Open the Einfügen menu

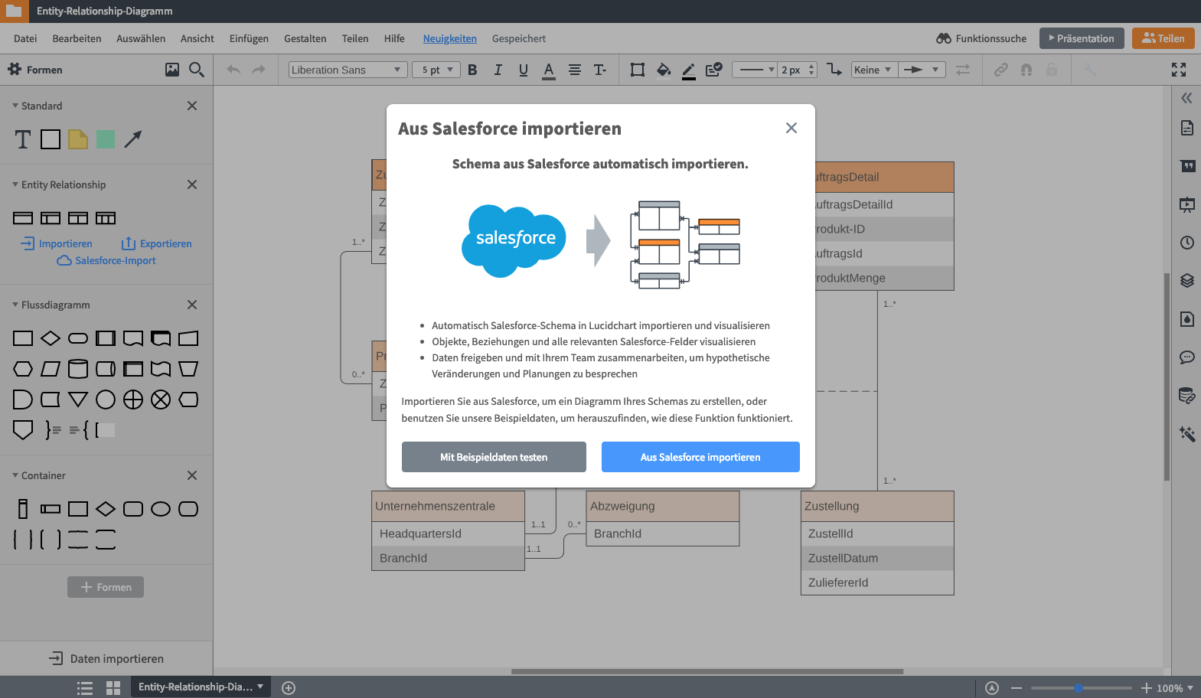pos(249,38)
